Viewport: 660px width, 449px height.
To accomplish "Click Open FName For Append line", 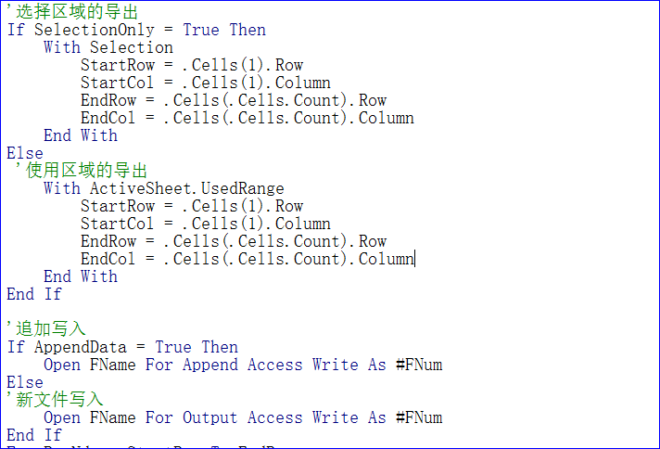I will coord(243,365).
